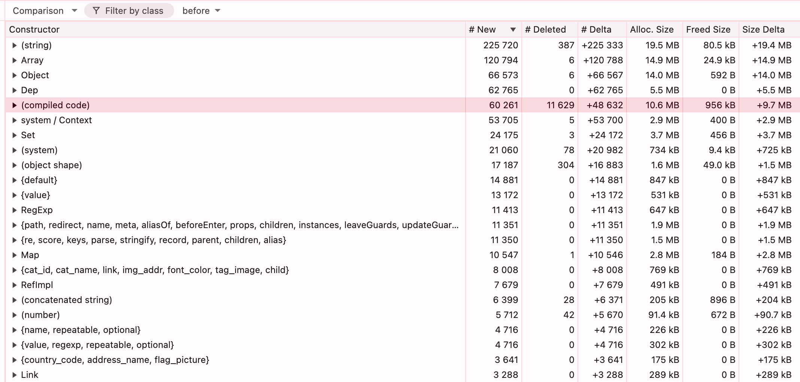Select the RefImpl row

pyautogui.click(x=37, y=285)
